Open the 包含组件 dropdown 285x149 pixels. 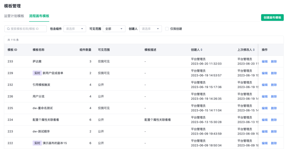pos(75,29)
